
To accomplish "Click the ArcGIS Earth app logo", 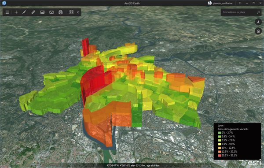I will tap(4, 3).
